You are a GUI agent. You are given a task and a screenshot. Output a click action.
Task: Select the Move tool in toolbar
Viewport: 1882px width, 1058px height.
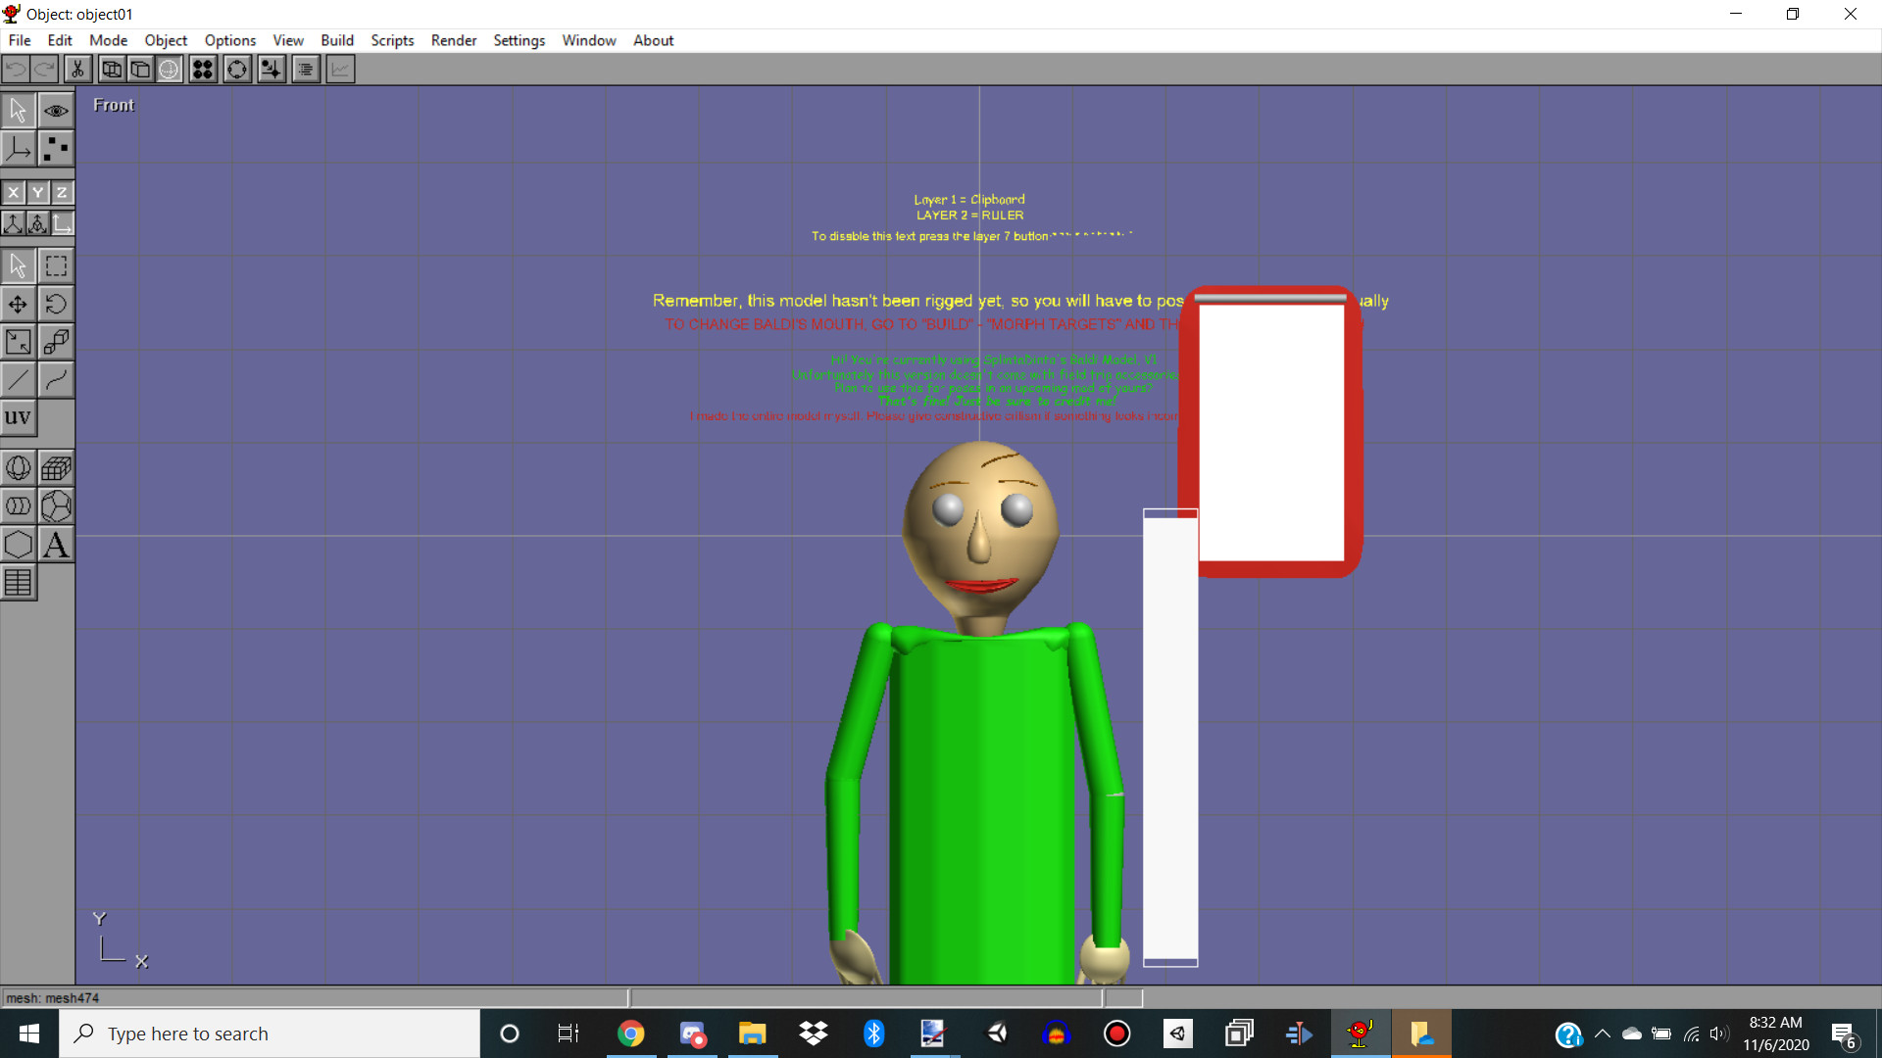(18, 304)
